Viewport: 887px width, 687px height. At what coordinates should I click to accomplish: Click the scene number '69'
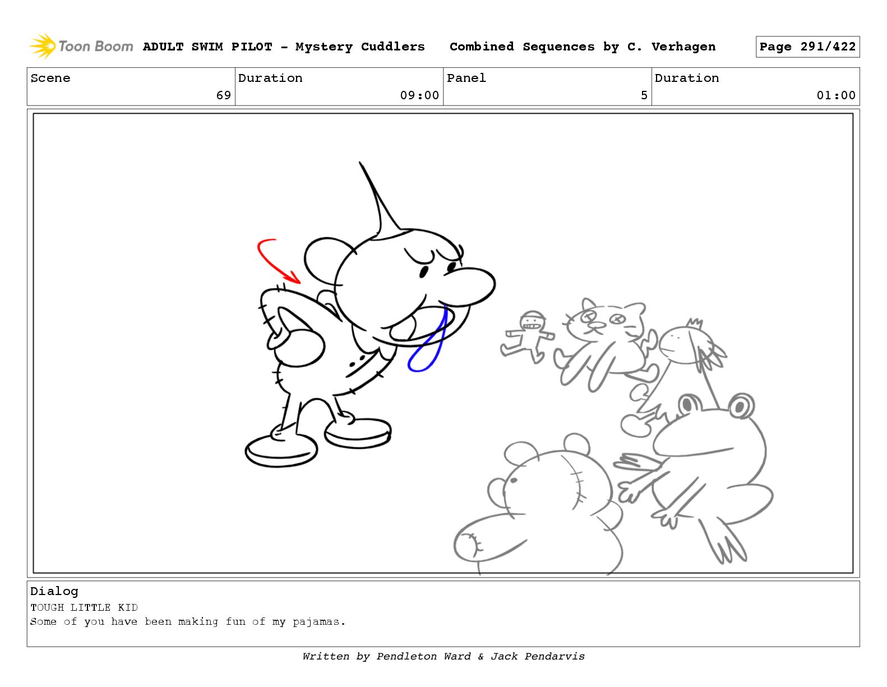click(x=224, y=95)
